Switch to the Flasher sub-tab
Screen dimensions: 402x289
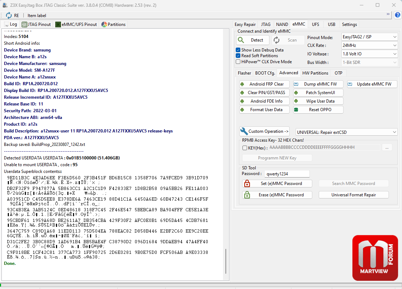tap(244, 73)
